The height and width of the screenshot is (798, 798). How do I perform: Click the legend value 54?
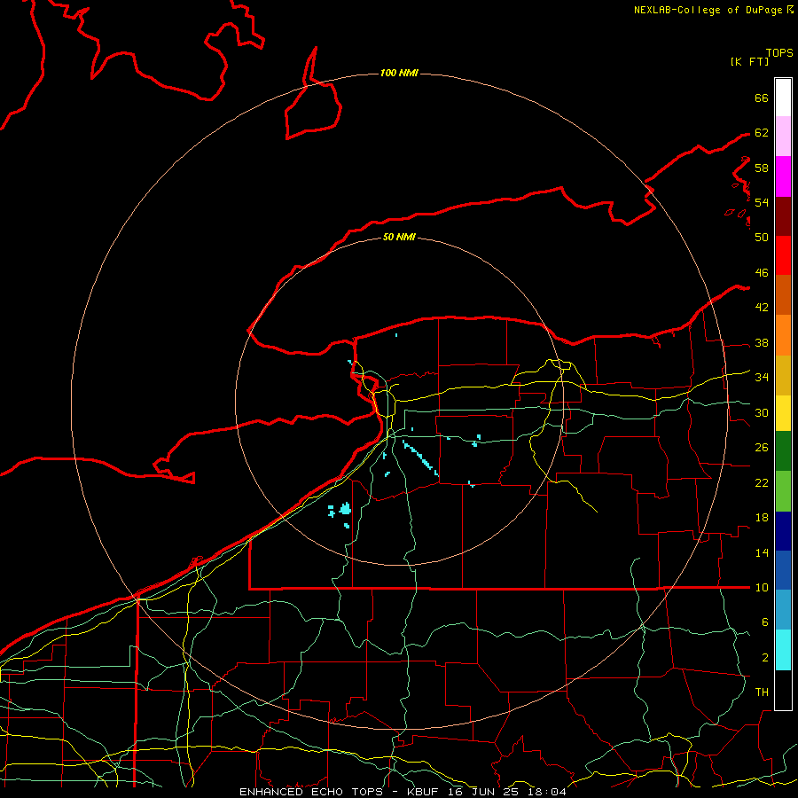(x=762, y=202)
